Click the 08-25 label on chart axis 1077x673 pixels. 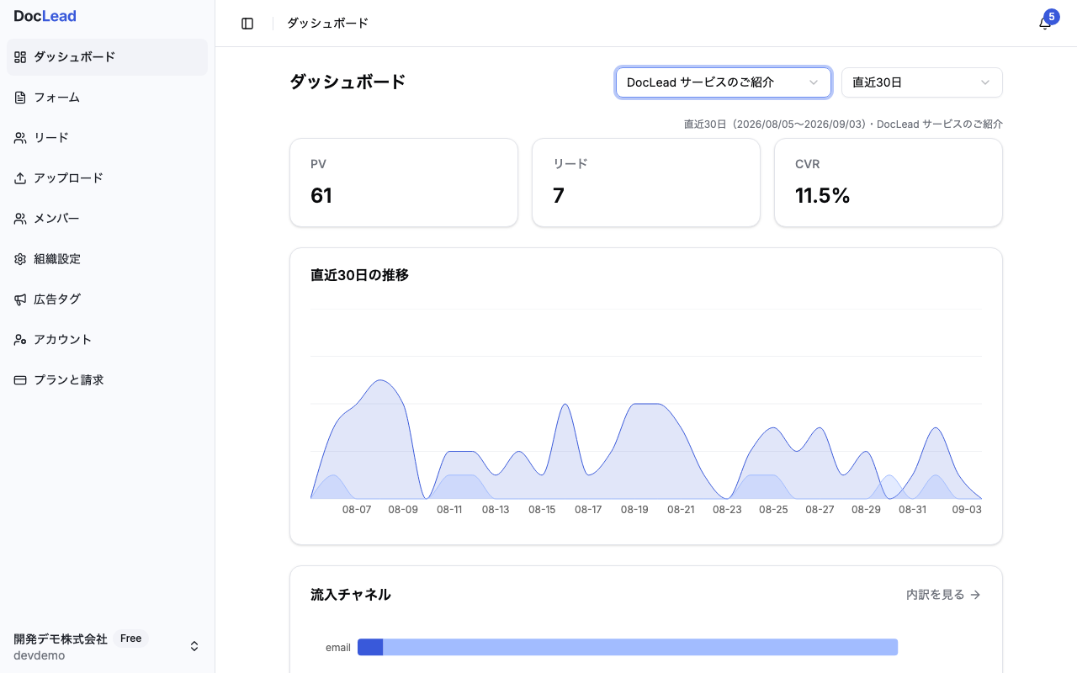pyautogui.click(x=773, y=510)
